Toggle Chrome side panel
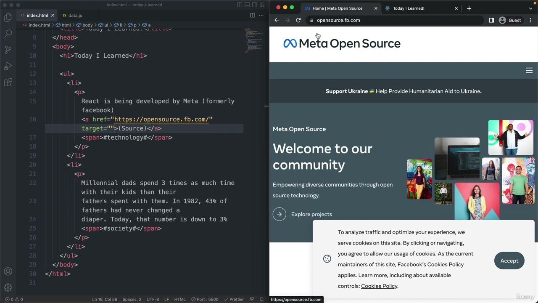The width and height of the screenshot is (538, 303). pyautogui.click(x=491, y=20)
